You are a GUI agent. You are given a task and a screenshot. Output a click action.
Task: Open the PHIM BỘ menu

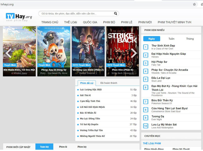point(109,22)
